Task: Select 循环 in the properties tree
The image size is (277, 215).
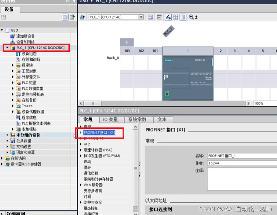Action: (87, 167)
